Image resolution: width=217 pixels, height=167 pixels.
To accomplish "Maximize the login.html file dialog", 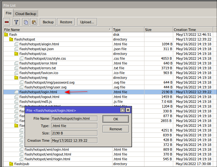I will (x=122, y=110).
